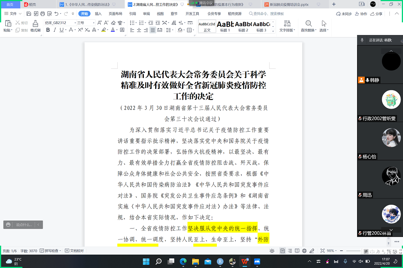Click the save document icon
Viewport: 403px width, 268px height.
28,14
